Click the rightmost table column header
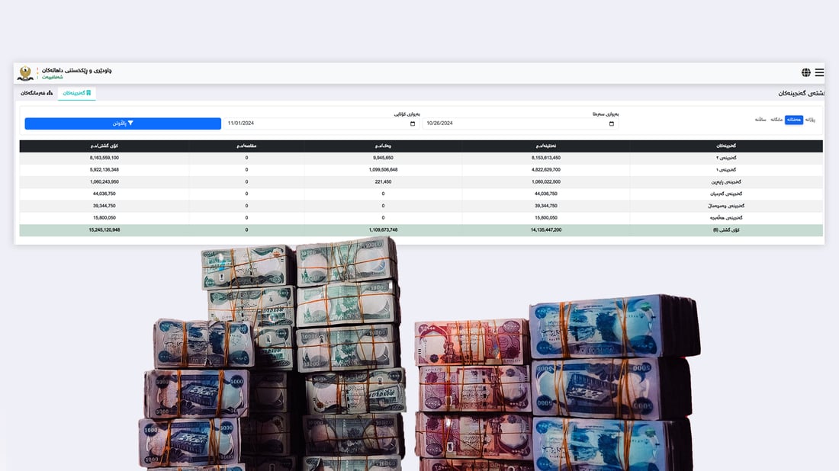The height and width of the screenshot is (471, 839). coord(726,146)
